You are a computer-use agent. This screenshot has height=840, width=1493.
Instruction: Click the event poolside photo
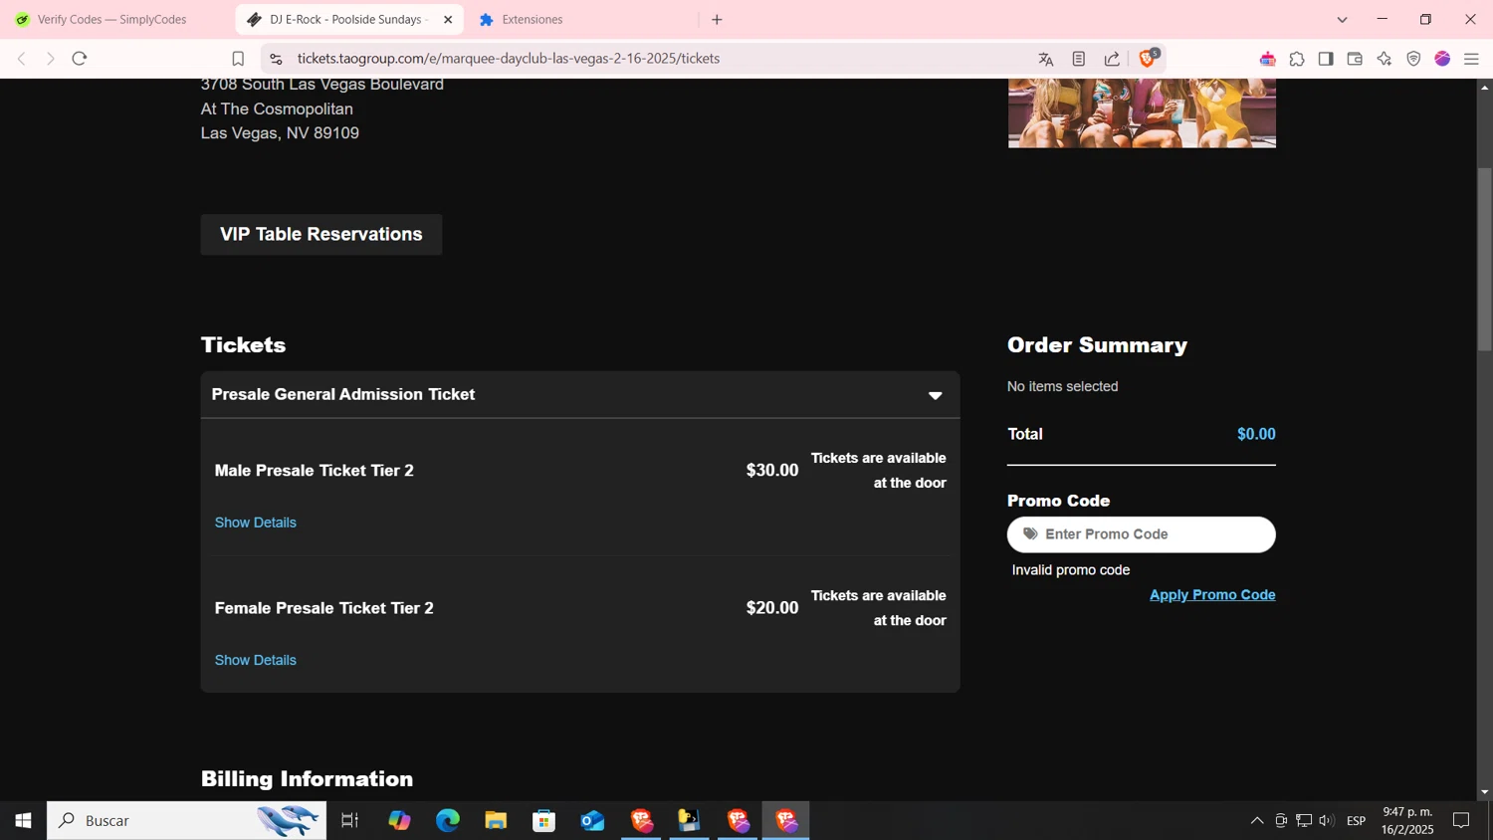click(1142, 113)
